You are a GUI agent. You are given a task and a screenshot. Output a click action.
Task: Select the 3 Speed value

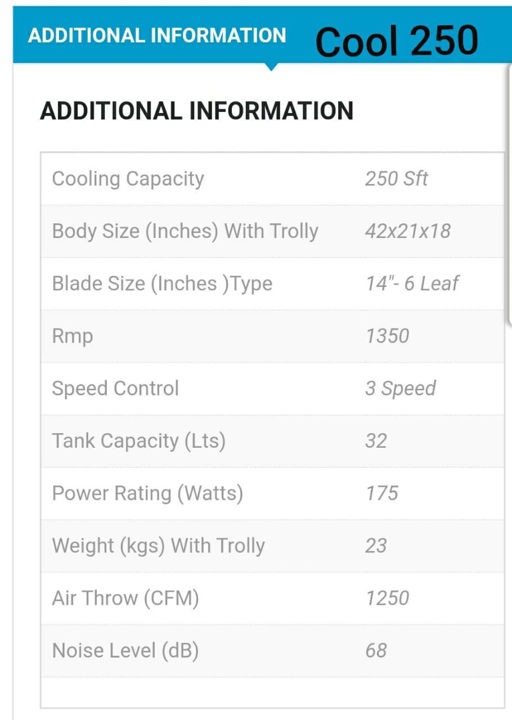[400, 388]
